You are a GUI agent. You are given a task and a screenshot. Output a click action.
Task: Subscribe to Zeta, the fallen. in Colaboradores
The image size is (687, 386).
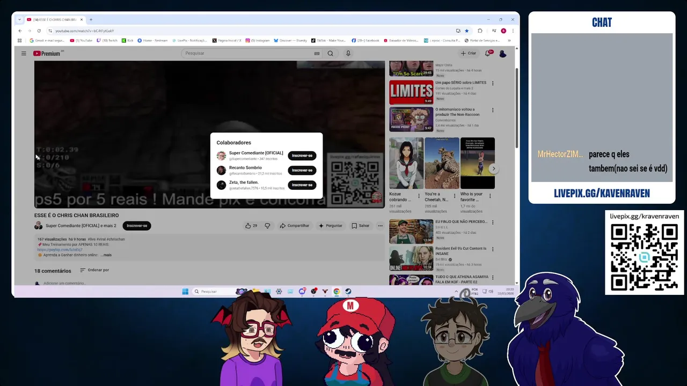point(302,185)
